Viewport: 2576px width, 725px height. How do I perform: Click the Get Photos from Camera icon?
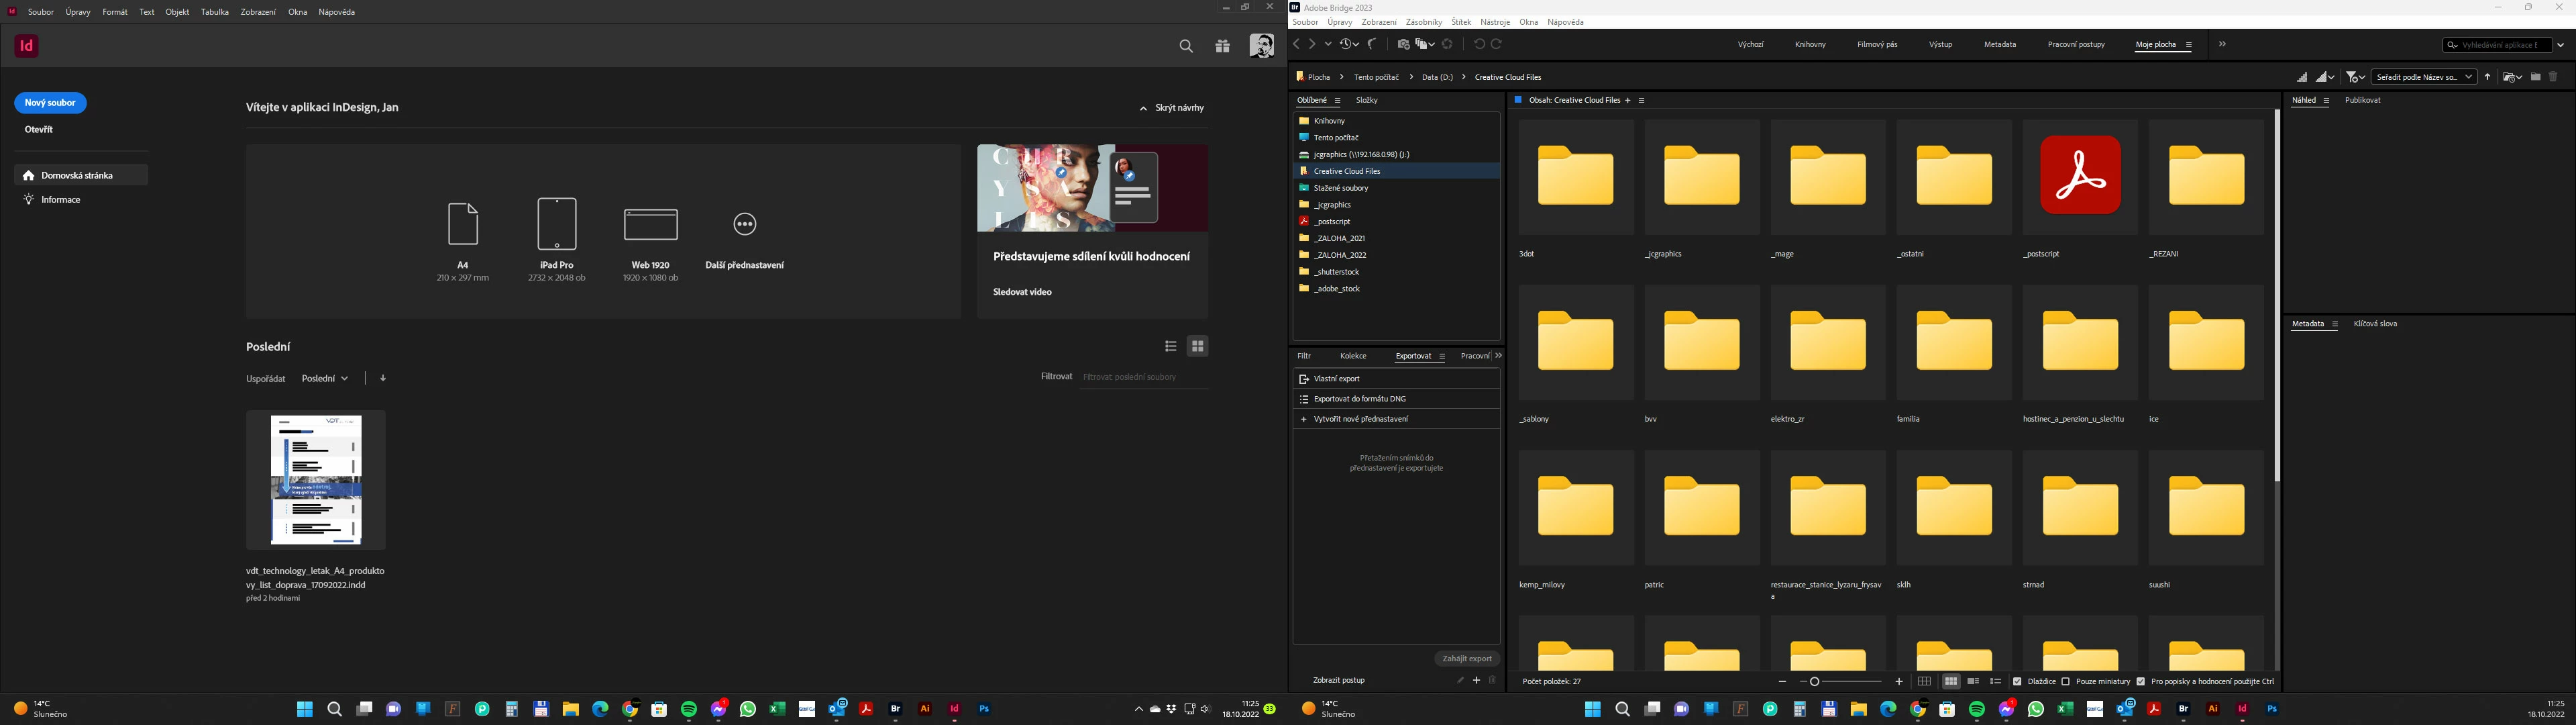tap(1403, 45)
